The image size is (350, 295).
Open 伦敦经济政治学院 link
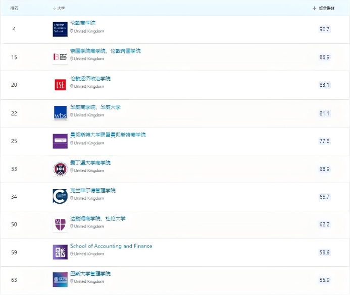pos(90,79)
